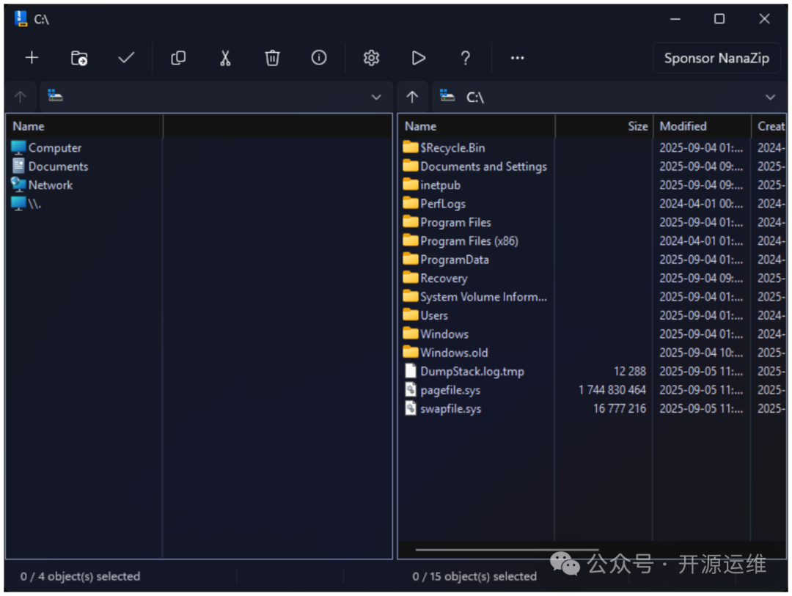
Task: Delete selection with the trash icon
Action: [272, 58]
